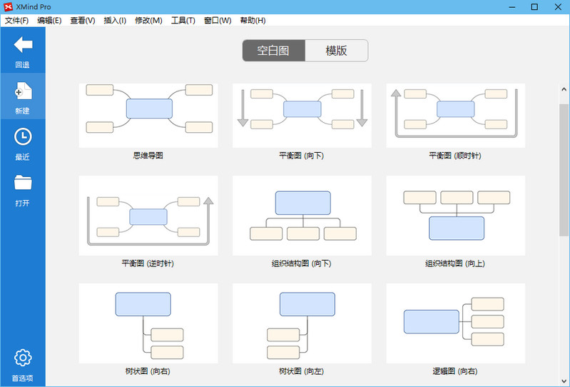Choose the 逻辑图 (向右) template thumbnail
The image size is (570, 387).
coord(455,323)
